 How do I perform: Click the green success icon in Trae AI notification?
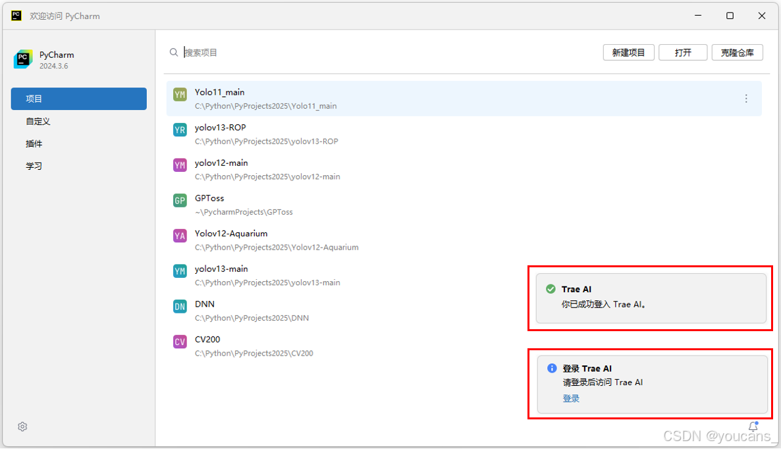[551, 289]
